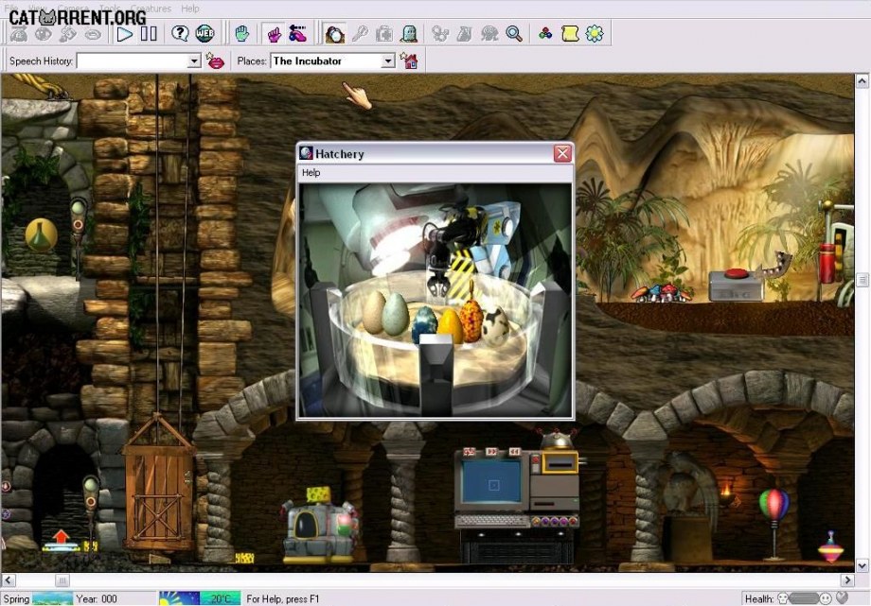Click the greyed brain kit icon
This screenshot has height=606, width=871.
click(x=489, y=34)
